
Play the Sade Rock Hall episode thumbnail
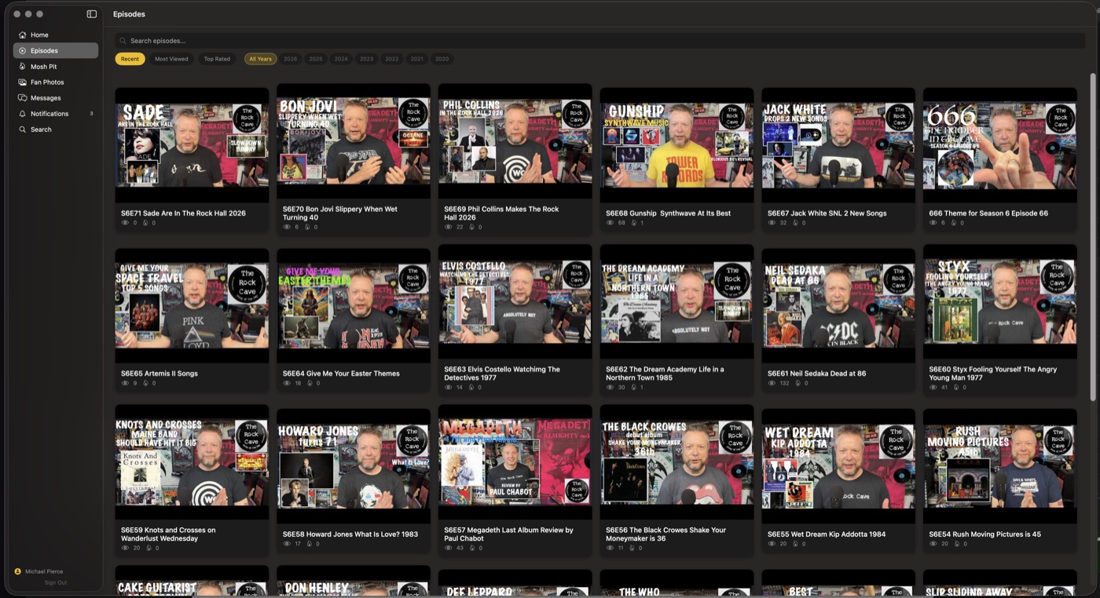point(192,143)
